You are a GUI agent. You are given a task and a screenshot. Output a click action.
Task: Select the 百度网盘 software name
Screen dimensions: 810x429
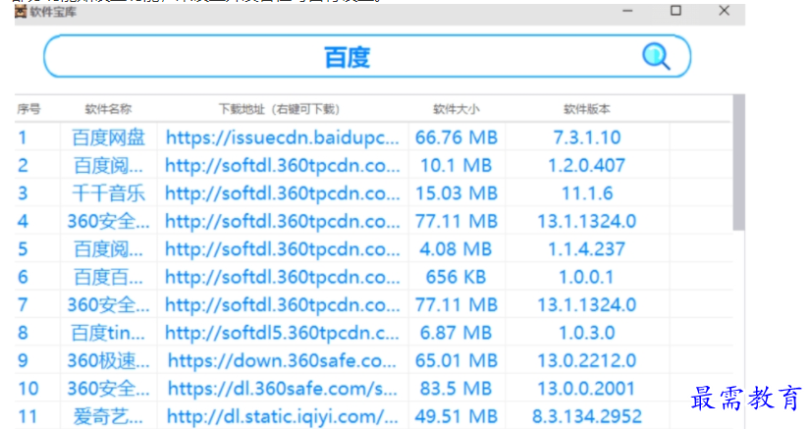pyautogui.click(x=108, y=137)
